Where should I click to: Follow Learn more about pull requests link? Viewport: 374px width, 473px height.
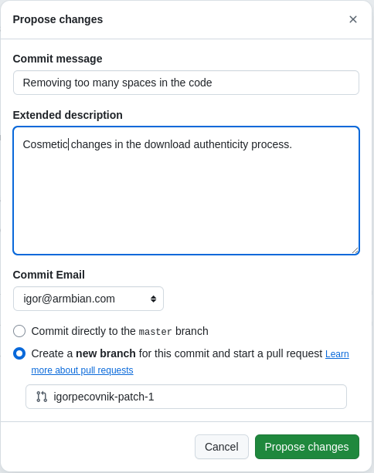pyautogui.click(x=82, y=370)
